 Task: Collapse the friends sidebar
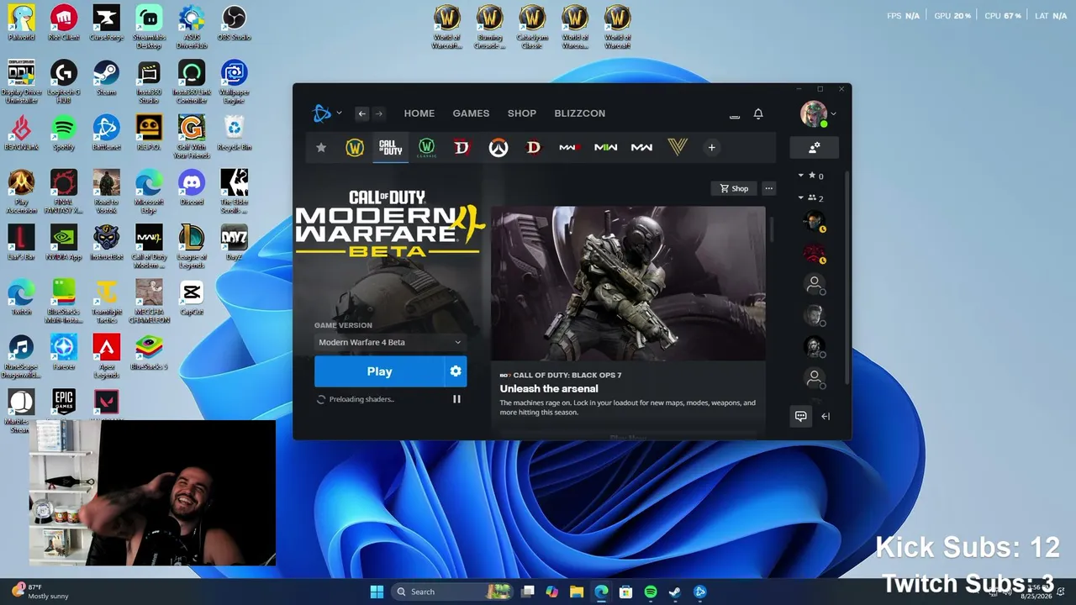click(825, 416)
